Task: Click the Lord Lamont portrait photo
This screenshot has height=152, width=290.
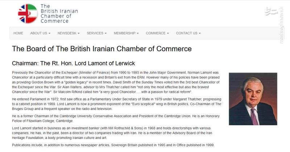Action: pyautogui.click(x=253, y=99)
